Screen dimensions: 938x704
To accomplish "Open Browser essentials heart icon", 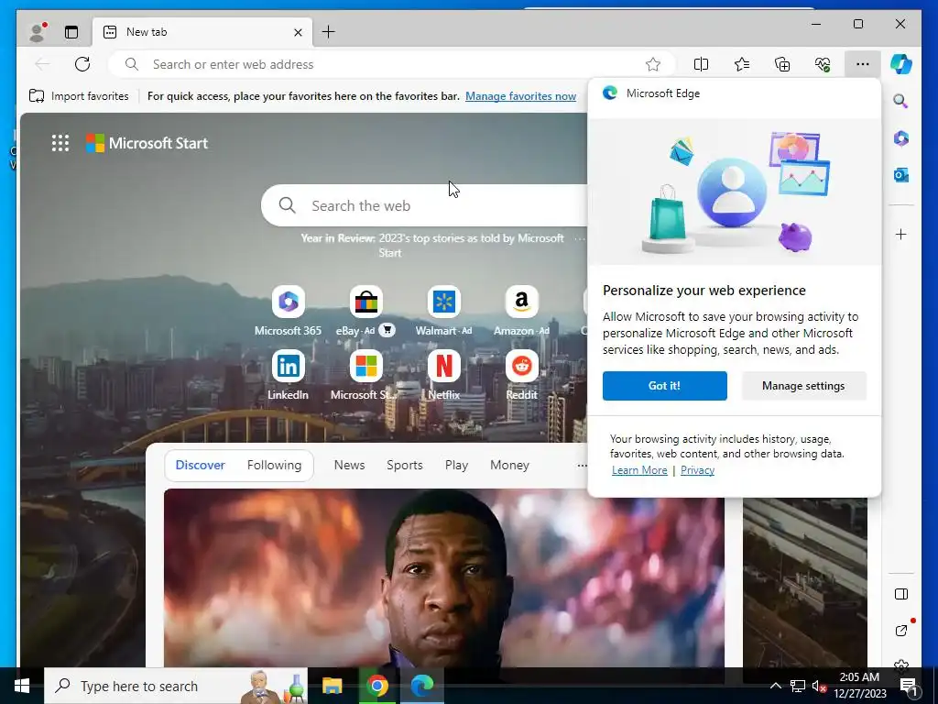I will coord(823,64).
